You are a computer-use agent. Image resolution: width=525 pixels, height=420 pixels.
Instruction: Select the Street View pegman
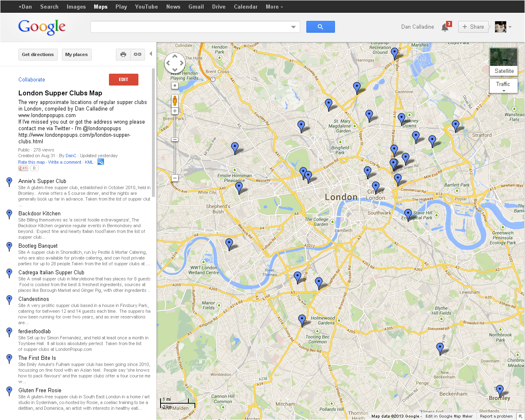(175, 101)
